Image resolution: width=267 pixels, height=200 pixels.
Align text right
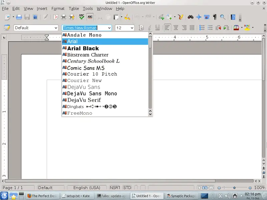[184, 28]
